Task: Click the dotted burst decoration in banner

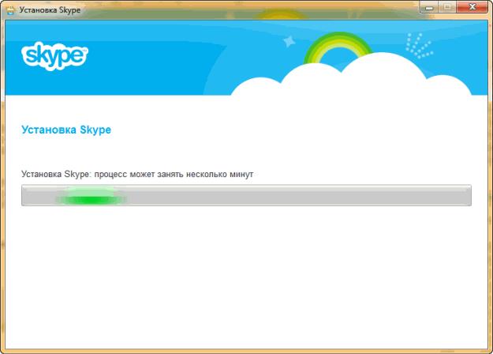Action: 418,46
